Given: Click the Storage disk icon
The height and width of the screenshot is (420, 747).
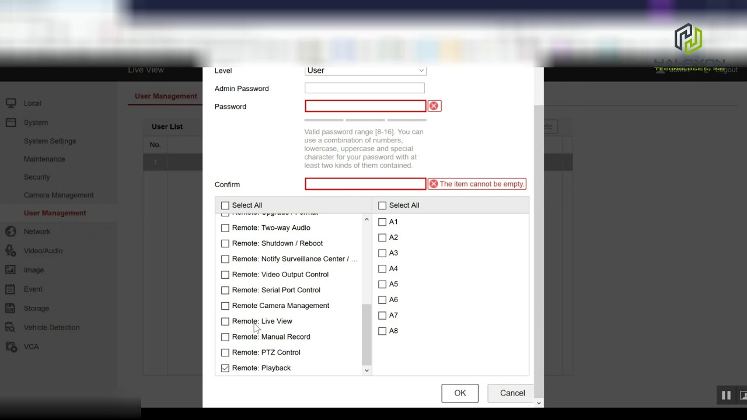Looking at the screenshot, I should pyautogui.click(x=11, y=308).
